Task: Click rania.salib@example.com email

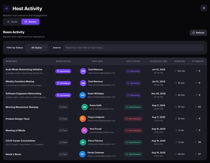Action: click(102, 109)
